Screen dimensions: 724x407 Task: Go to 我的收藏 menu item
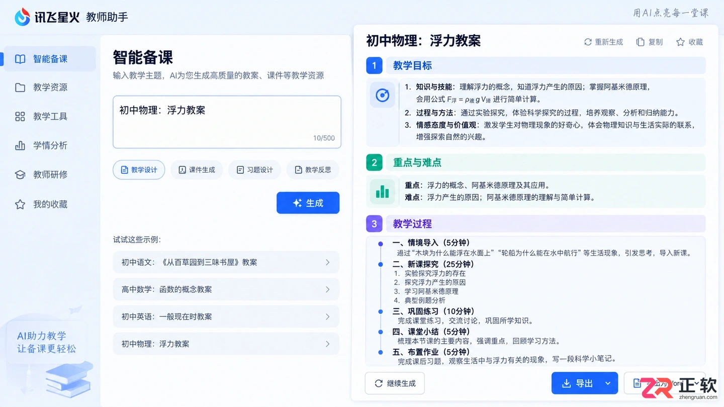pos(50,205)
